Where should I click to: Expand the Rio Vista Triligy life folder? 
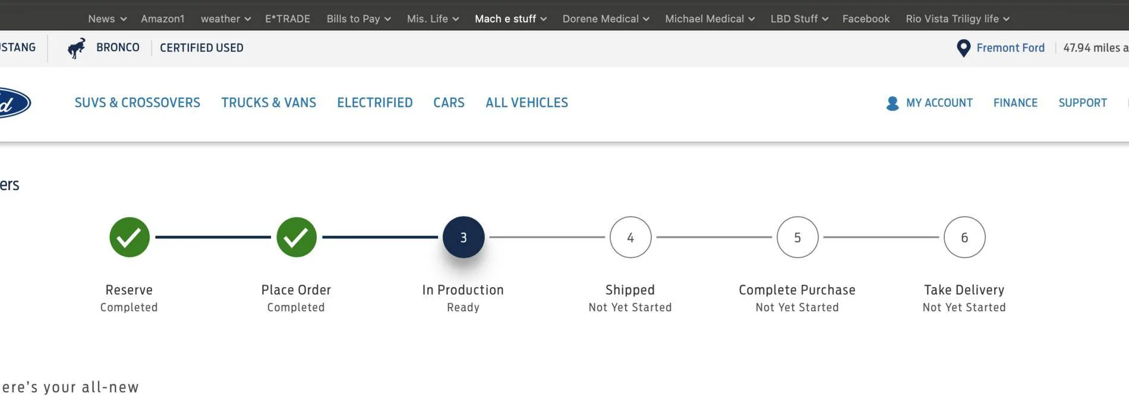click(x=958, y=19)
